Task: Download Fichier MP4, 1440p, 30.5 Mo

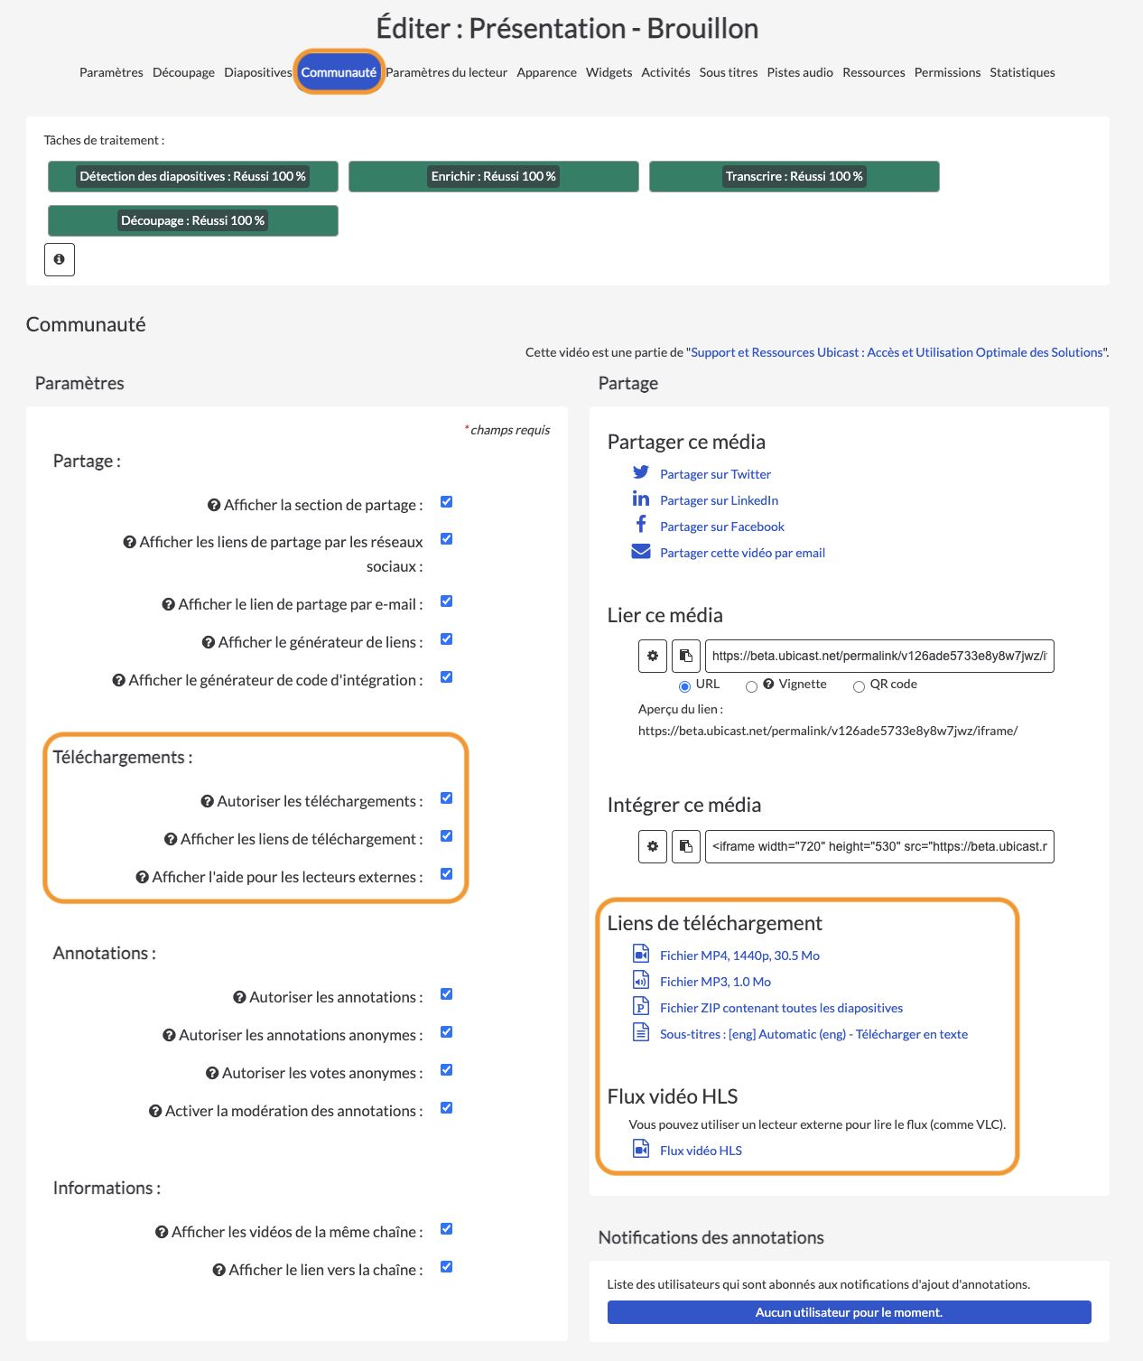Action: [739, 955]
